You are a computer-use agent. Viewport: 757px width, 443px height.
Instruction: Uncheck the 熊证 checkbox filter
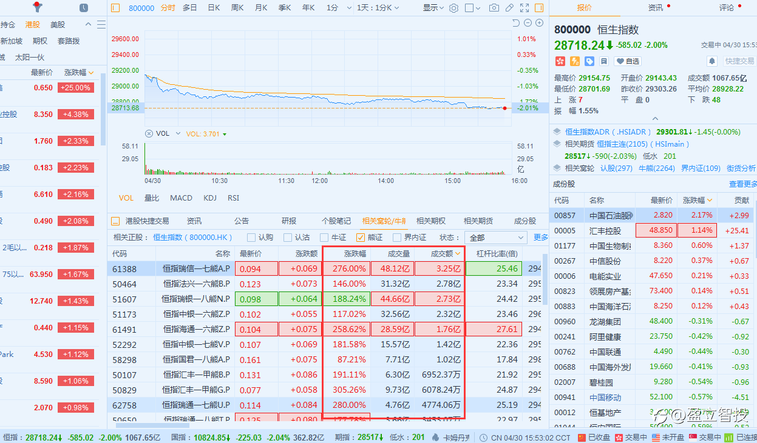tap(361, 238)
